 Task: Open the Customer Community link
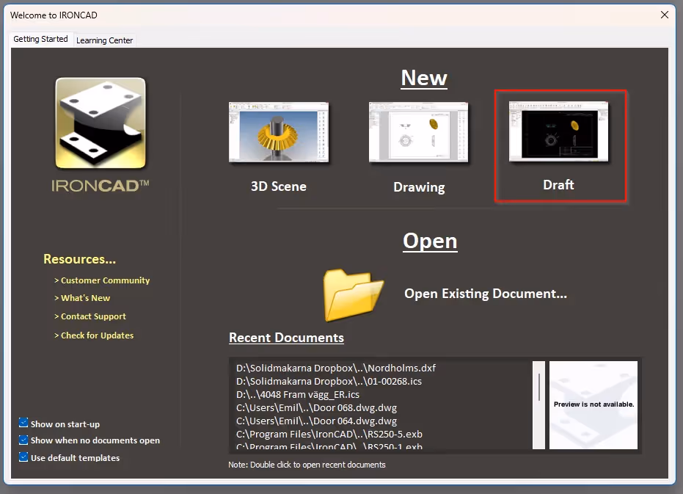pyautogui.click(x=103, y=280)
